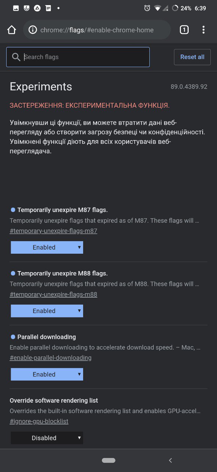Open Disabled dropdown for Override software rendering list

(47, 438)
